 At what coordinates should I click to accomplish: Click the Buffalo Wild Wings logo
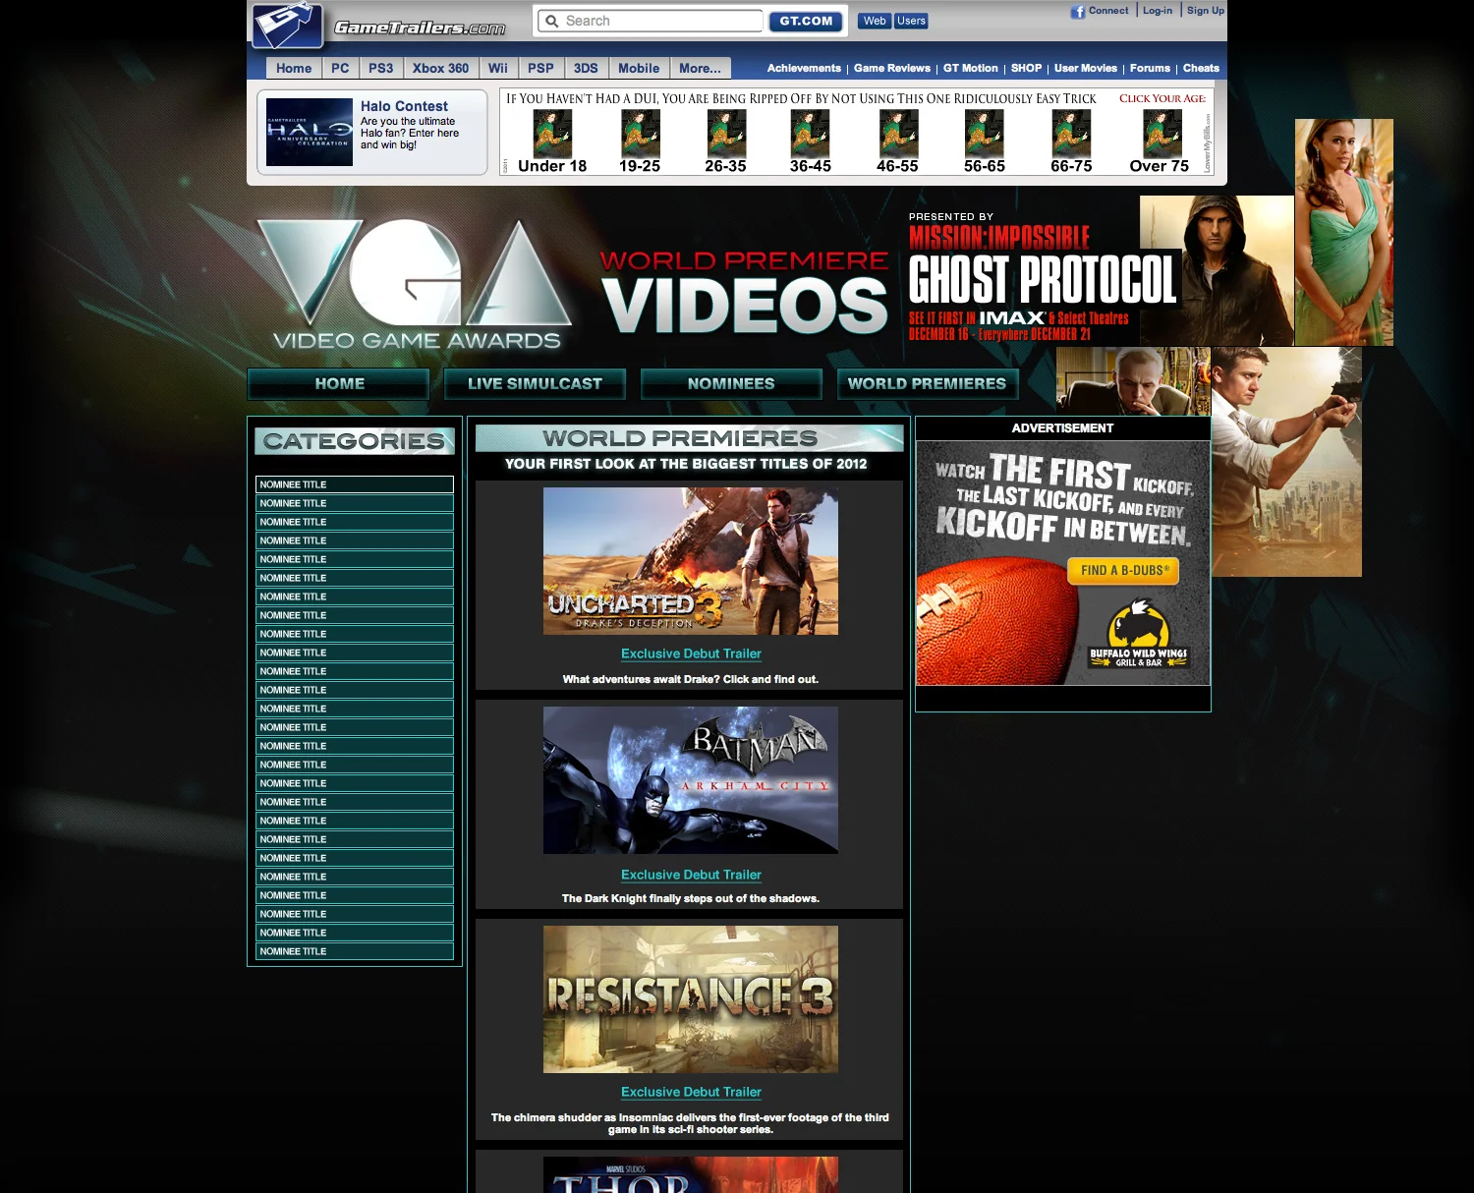pos(1138,635)
